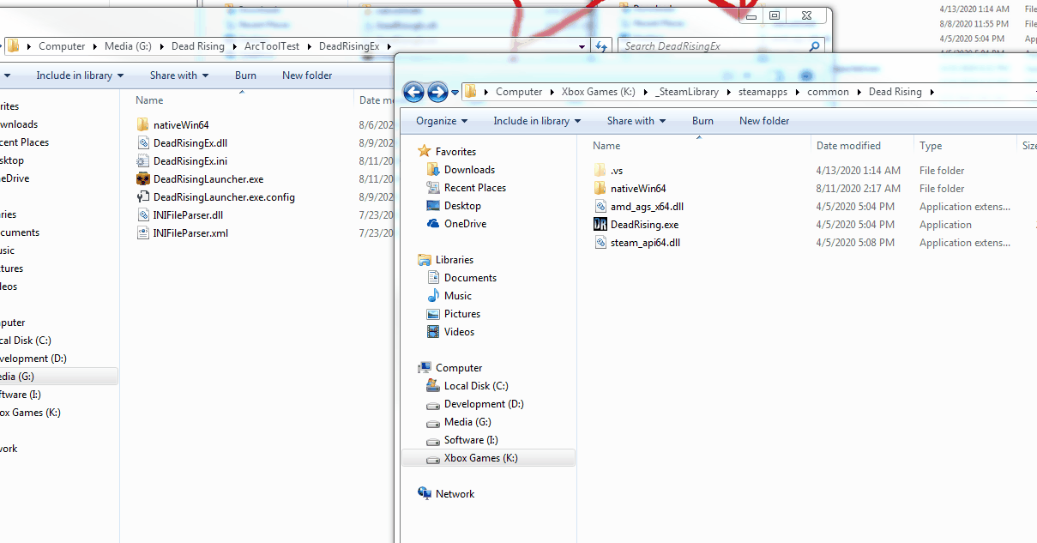The height and width of the screenshot is (543, 1037).
Task: Open Downloads in front window Favorites
Action: point(469,170)
